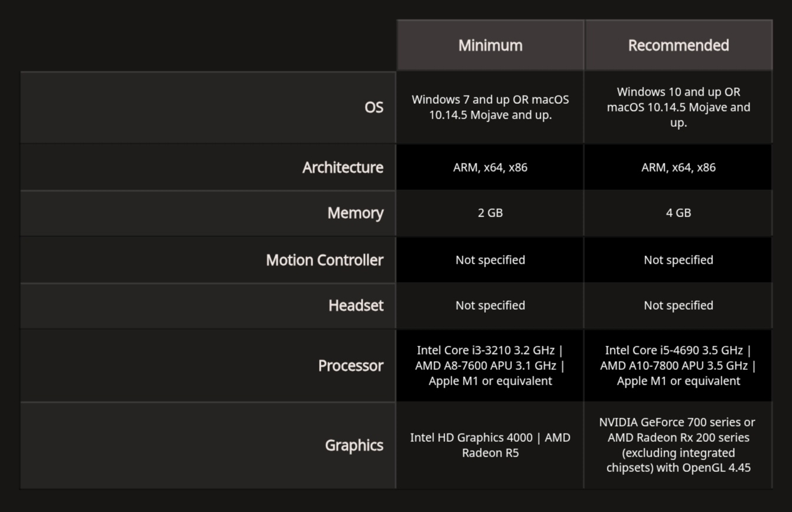This screenshot has height=512, width=792.
Task: Click the recommended Motion Controller Not specified cell
Action: click(x=678, y=260)
